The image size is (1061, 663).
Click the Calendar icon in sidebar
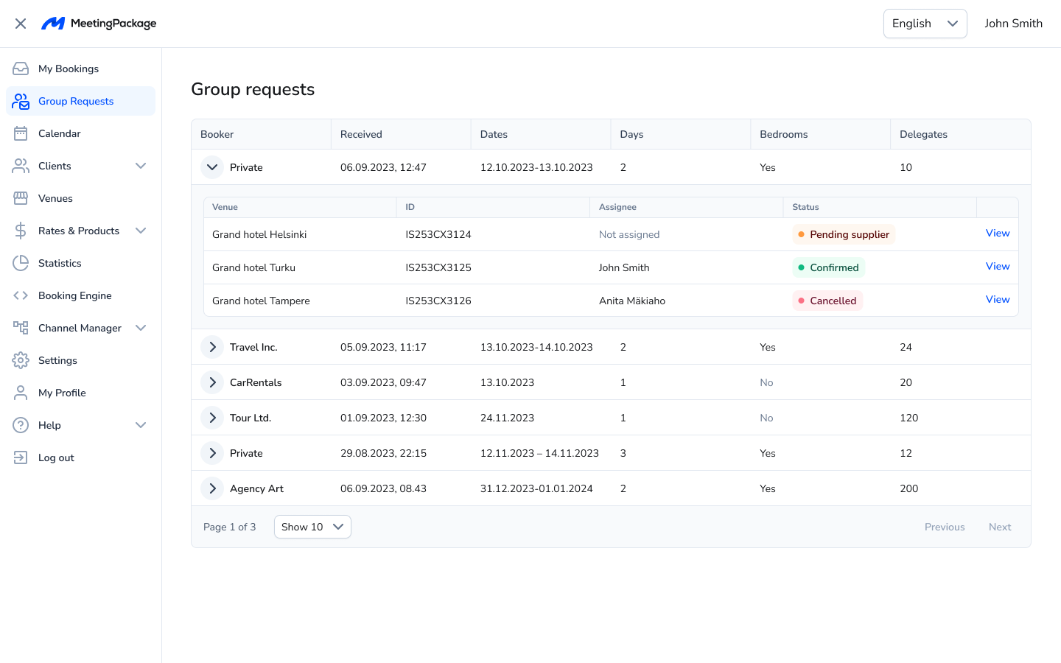coord(21,133)
